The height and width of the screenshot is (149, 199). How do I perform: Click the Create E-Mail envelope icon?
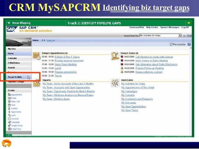click(9, 98)
